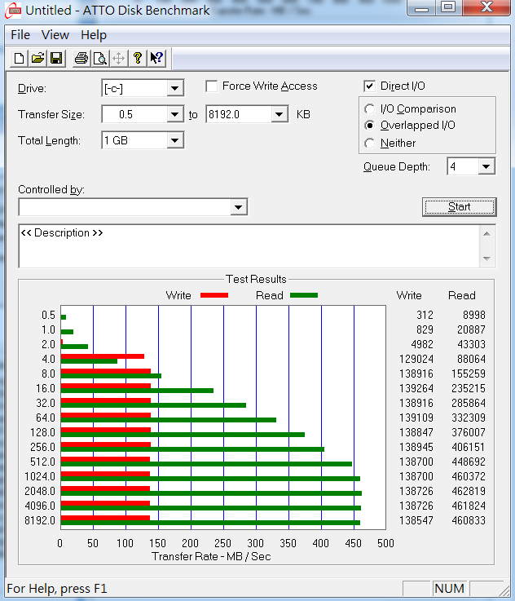Click the Write value 312
The image size is (515, 601).
[425, 315]
